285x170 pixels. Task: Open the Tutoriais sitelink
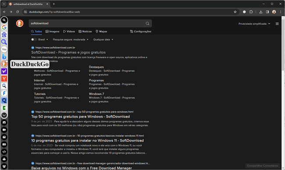coord(39,94)
